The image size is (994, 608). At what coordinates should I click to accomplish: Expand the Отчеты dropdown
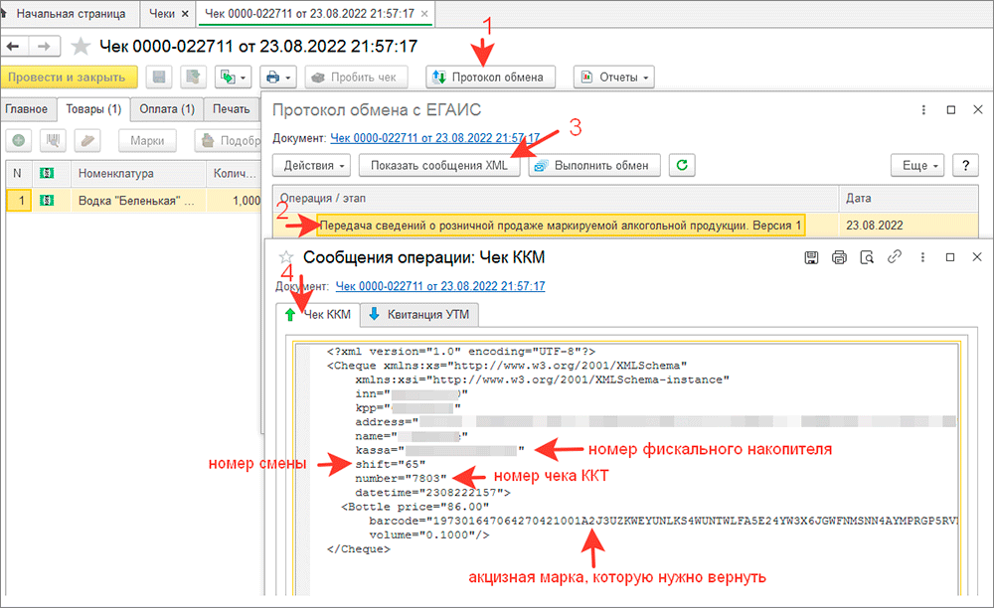pos(613,77)
